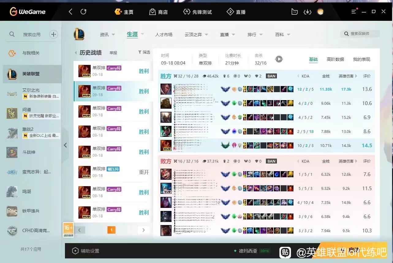Click the League of Legends logo icon
The height and width of the screenshot is (263, 393).
pos(79,34)
